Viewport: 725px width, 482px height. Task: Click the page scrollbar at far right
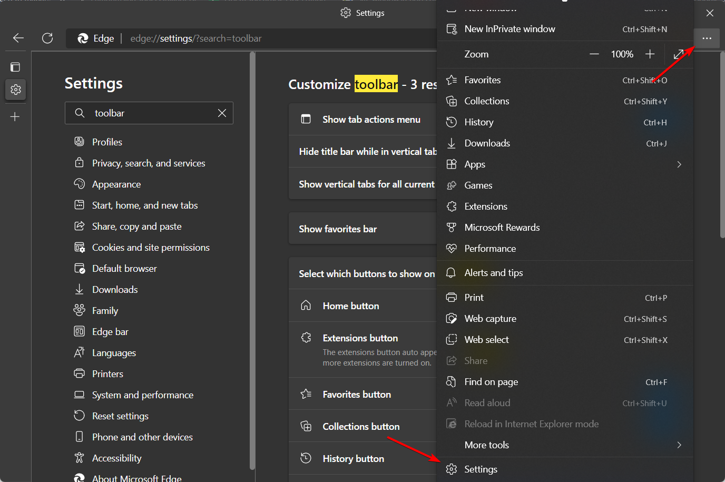click(x=722, y=145)
